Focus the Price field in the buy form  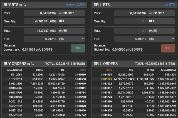[x=41, y=13]
